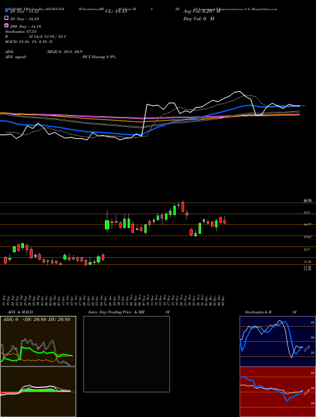Click the 'ADX signal:' label
The image size is (316, 417).
coord(16,57)
